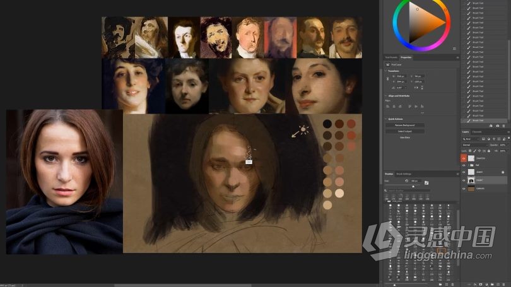Open the rotation angle dropdown in Transform
This screenshot has height=287, width=511.
406,88
